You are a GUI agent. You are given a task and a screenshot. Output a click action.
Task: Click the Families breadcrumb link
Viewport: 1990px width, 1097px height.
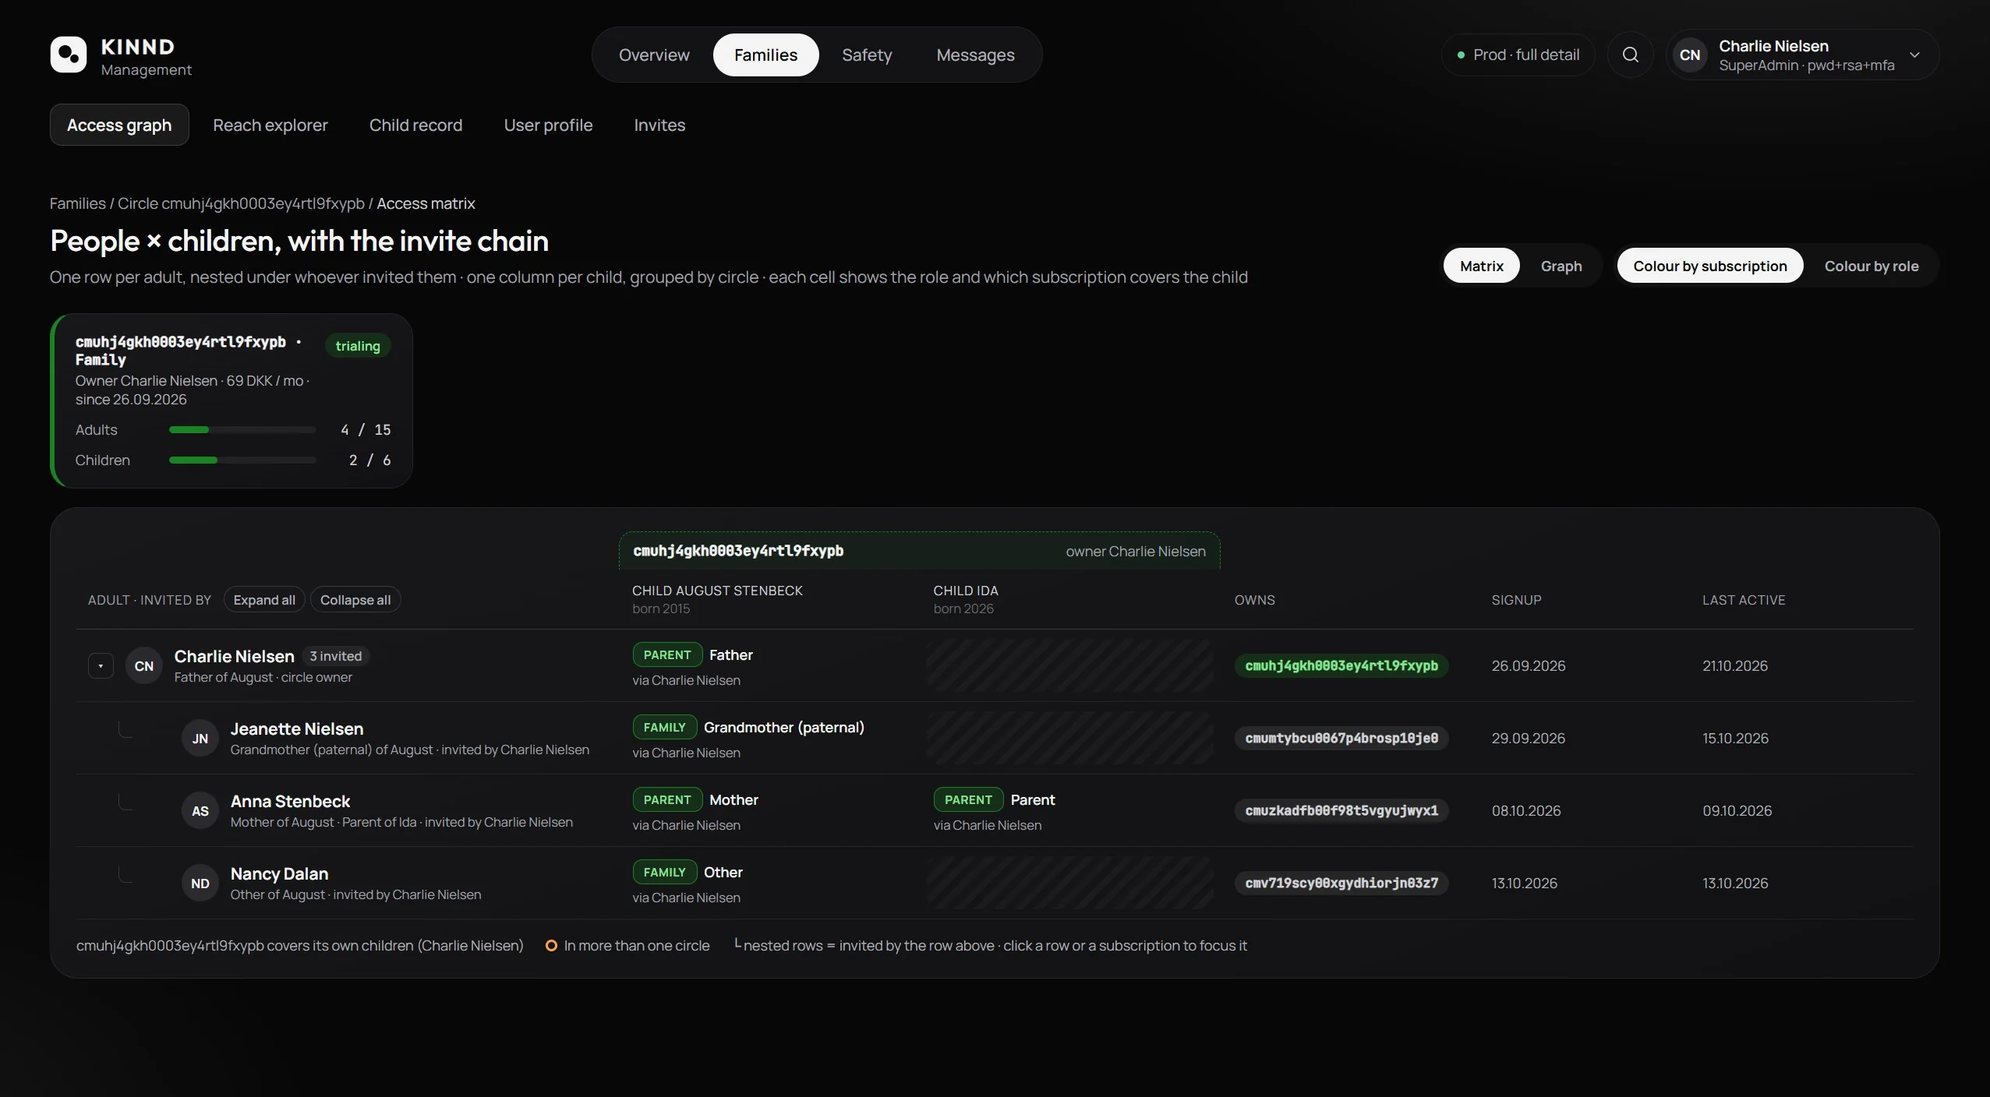tap(78, 203)
